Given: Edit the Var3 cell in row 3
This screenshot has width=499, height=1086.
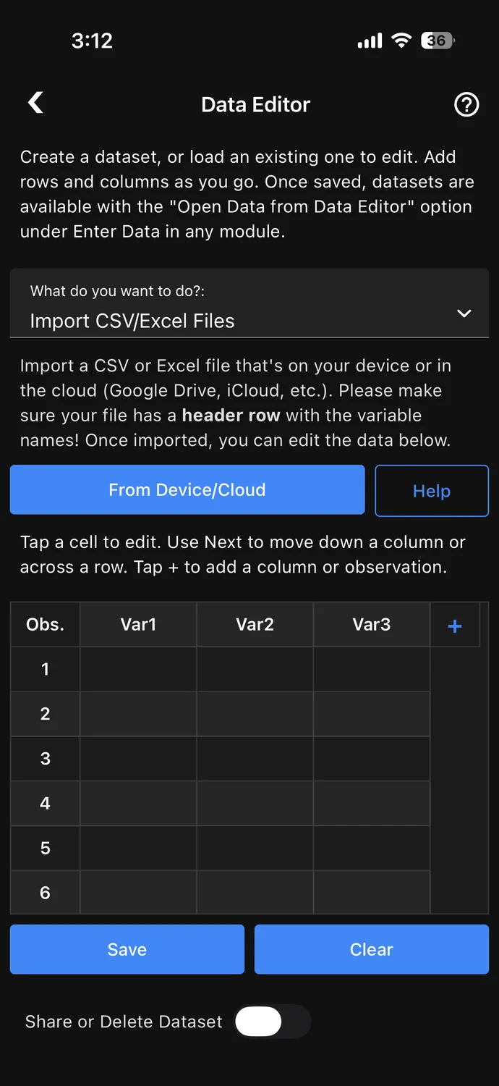Looking at the screenshot, I should [x=372, y=759].
